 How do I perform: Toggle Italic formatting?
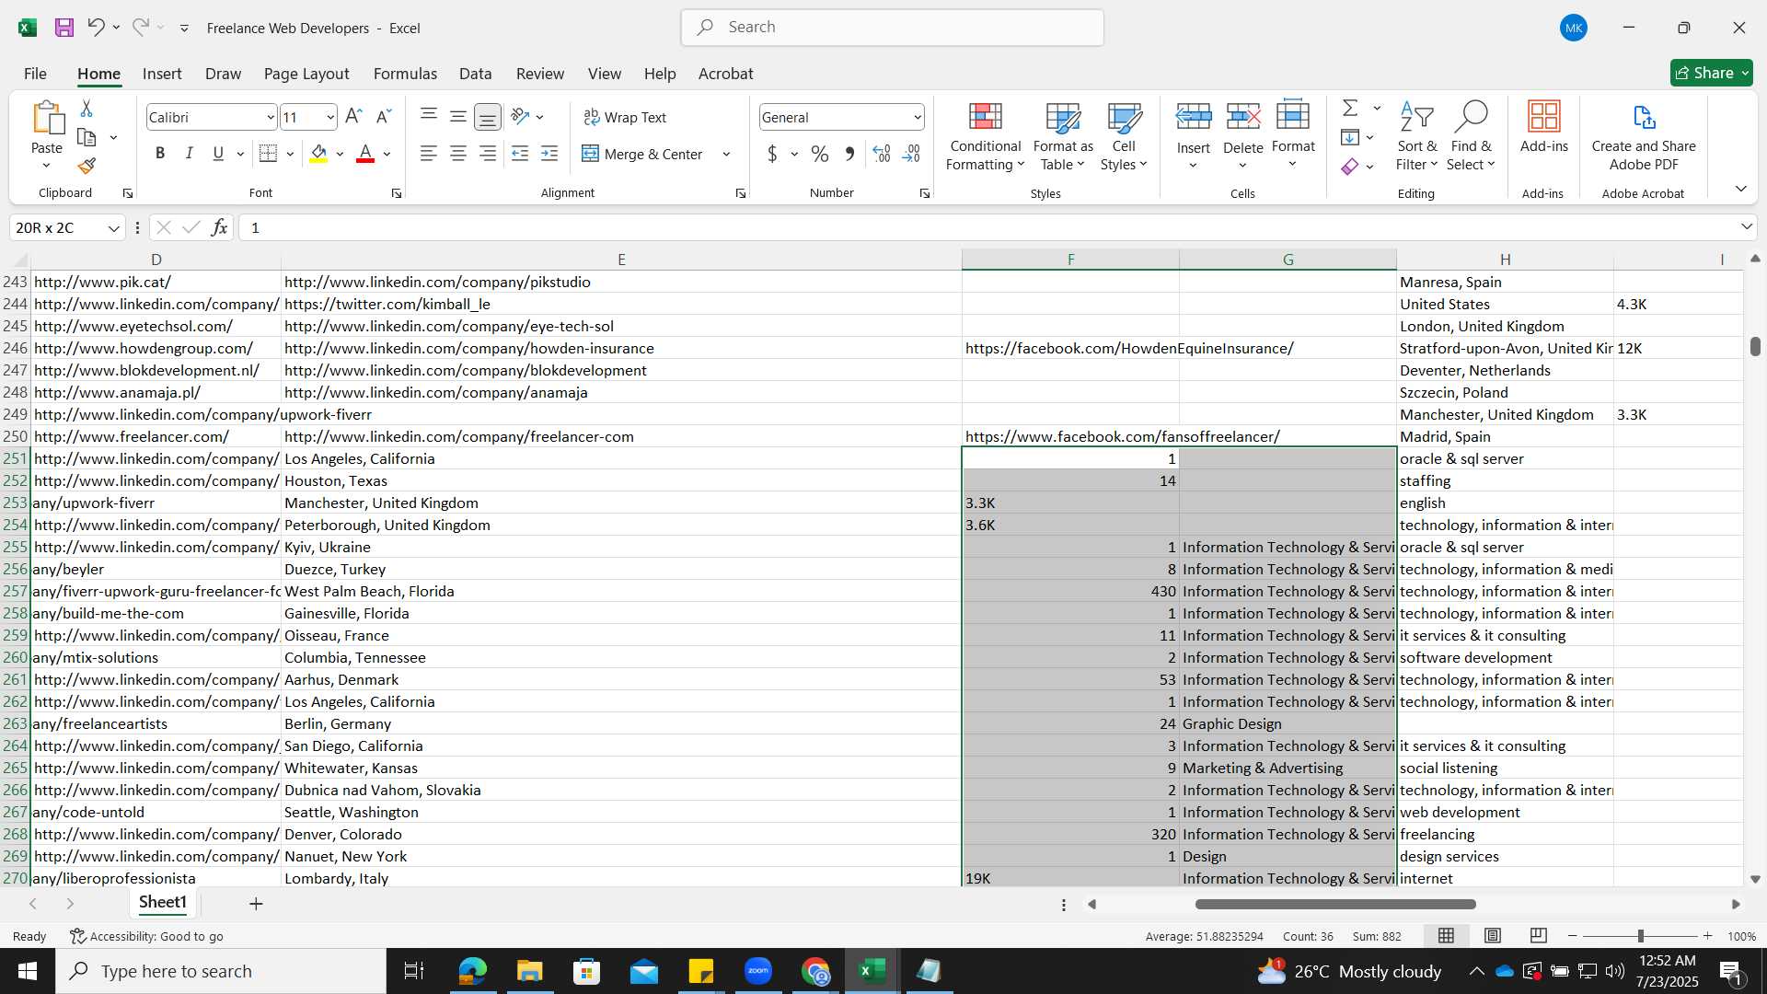click(190, 154)
